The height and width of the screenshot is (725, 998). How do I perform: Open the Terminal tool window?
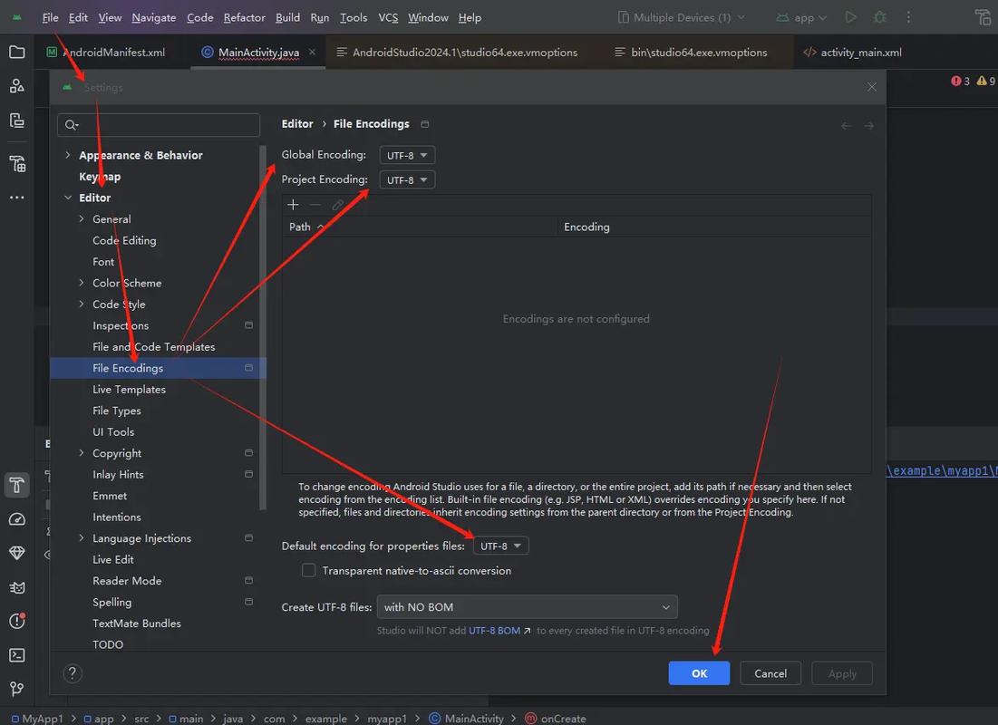pos(16,654)
